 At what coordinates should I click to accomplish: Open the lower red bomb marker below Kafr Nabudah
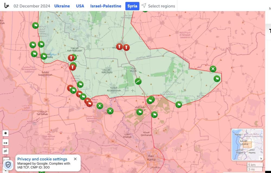click(x=73, y=67)
